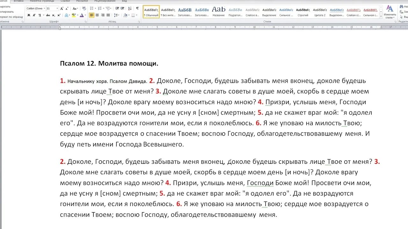The image size is (408, 229).
Task: Apply the Сильная ссылка style
Action: click(370, 12)
